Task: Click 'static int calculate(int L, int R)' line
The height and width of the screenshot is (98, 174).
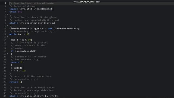Action: pos(33,96)
